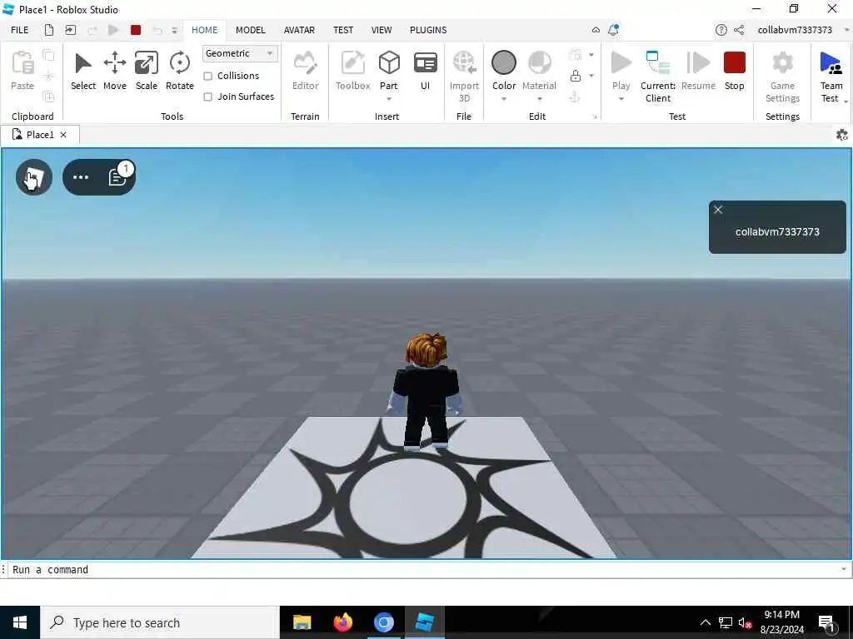Activate the Move tool
The image size is (853, 639).
(x=115, y=71)
